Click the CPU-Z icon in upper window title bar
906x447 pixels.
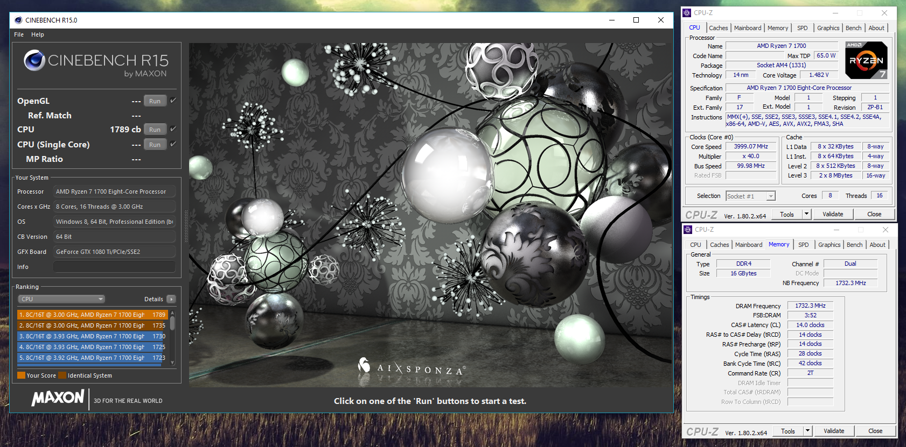(687, 13)
